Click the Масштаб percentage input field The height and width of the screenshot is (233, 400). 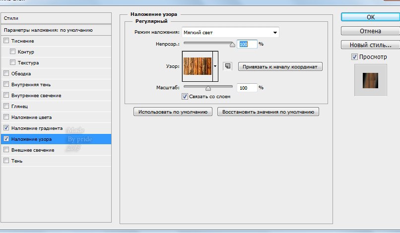247,88
